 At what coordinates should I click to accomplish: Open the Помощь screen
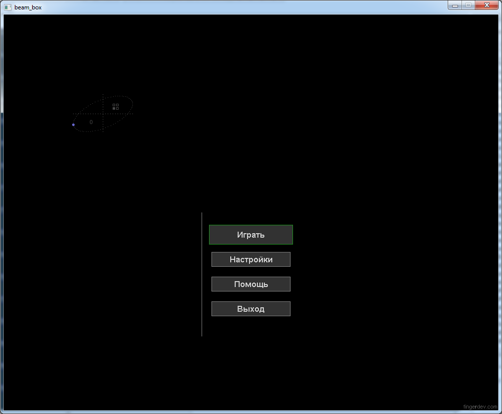(251, 284)
